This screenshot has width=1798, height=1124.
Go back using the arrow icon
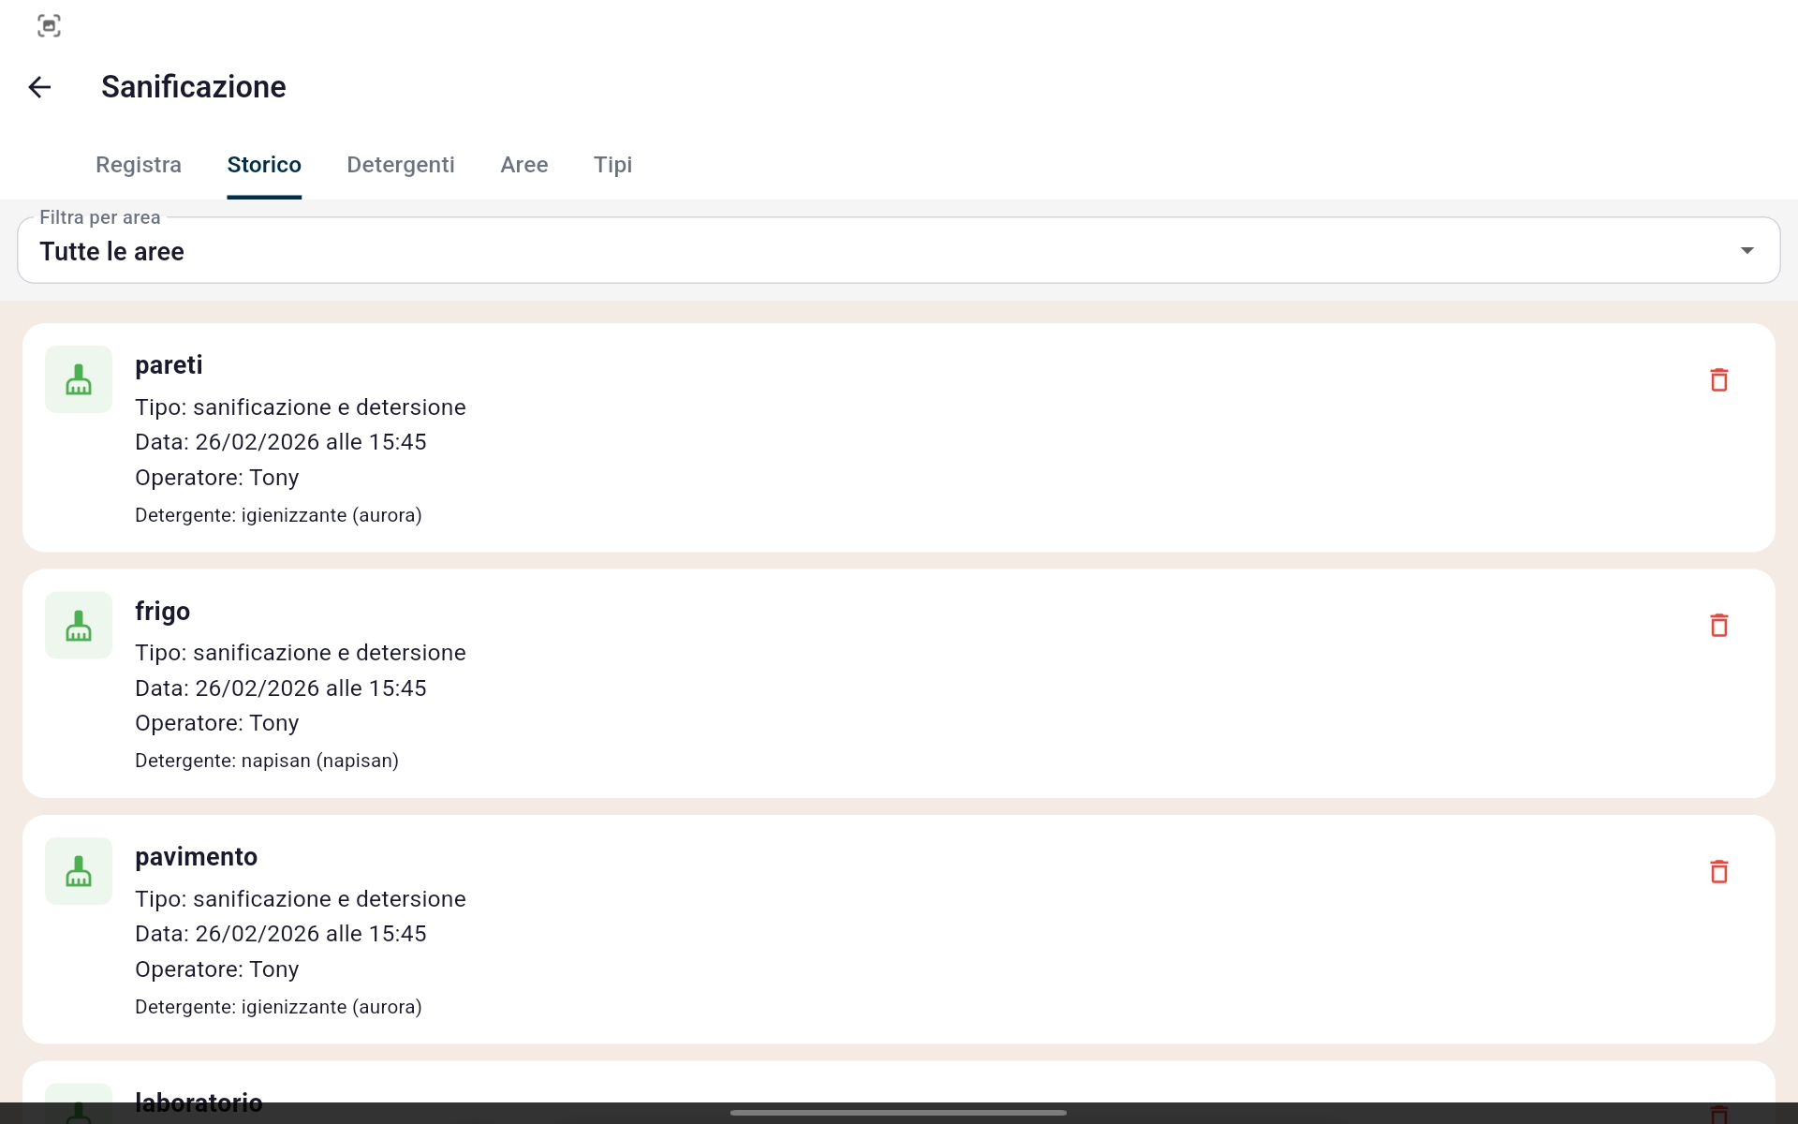[x=39, y=87]
